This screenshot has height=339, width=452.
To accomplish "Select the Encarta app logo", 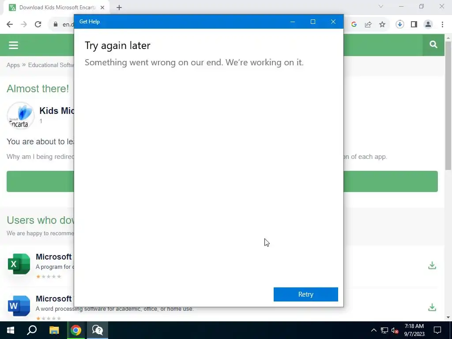I will click(x=20, y=116).
